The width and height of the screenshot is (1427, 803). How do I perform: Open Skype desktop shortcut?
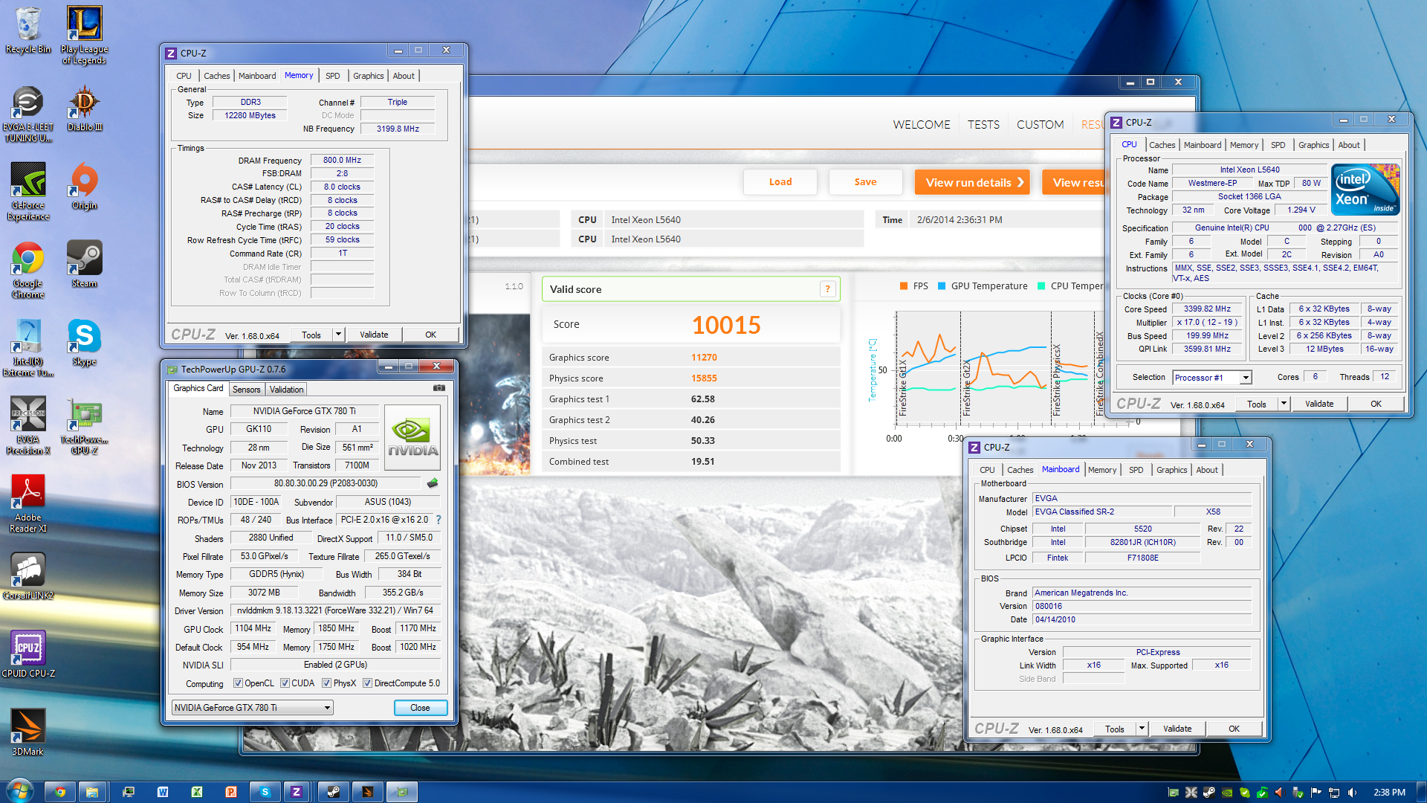pyautogui.click(x=85, y=343)
